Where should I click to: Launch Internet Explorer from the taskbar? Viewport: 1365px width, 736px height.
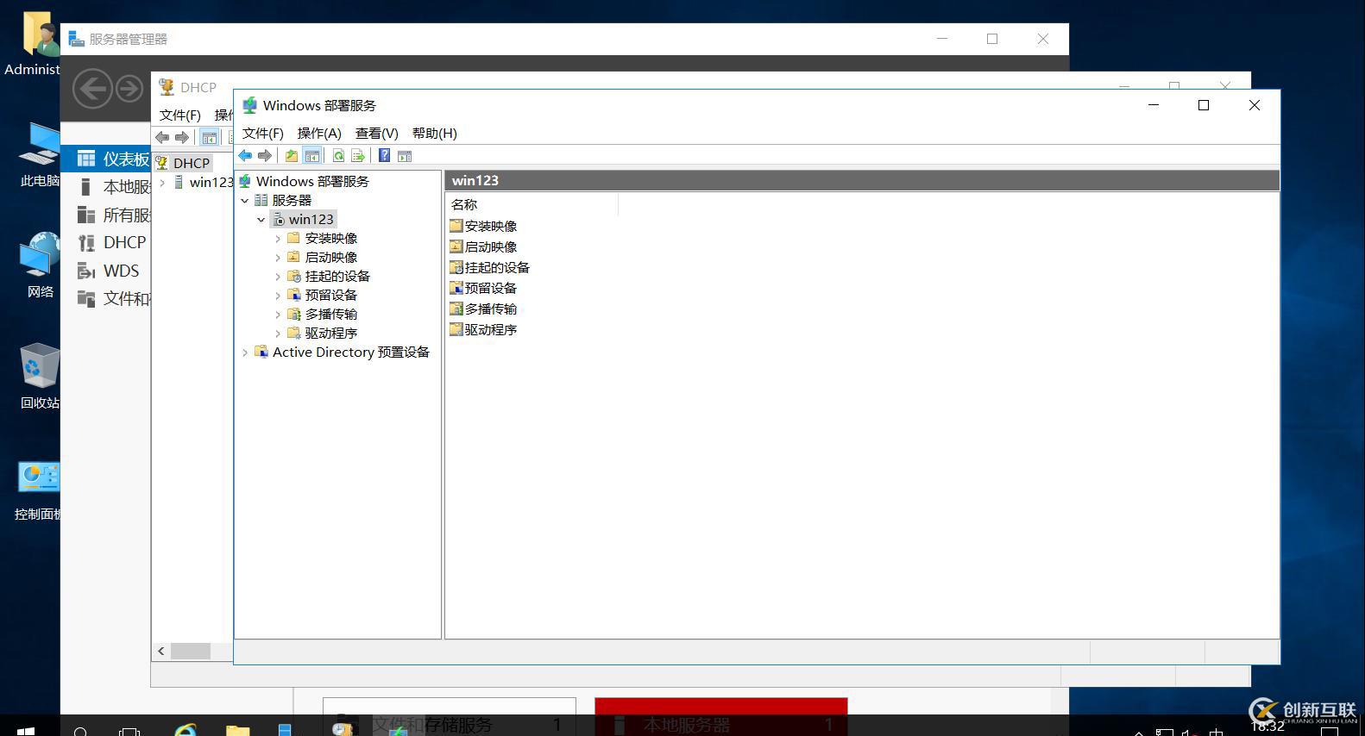(x=186, y=731)
